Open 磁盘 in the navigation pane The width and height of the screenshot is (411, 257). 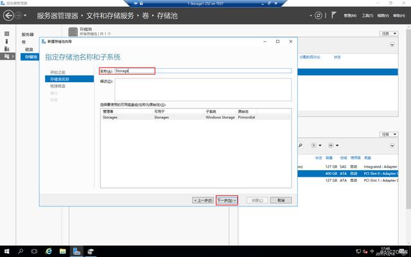[x=29, y=49]
